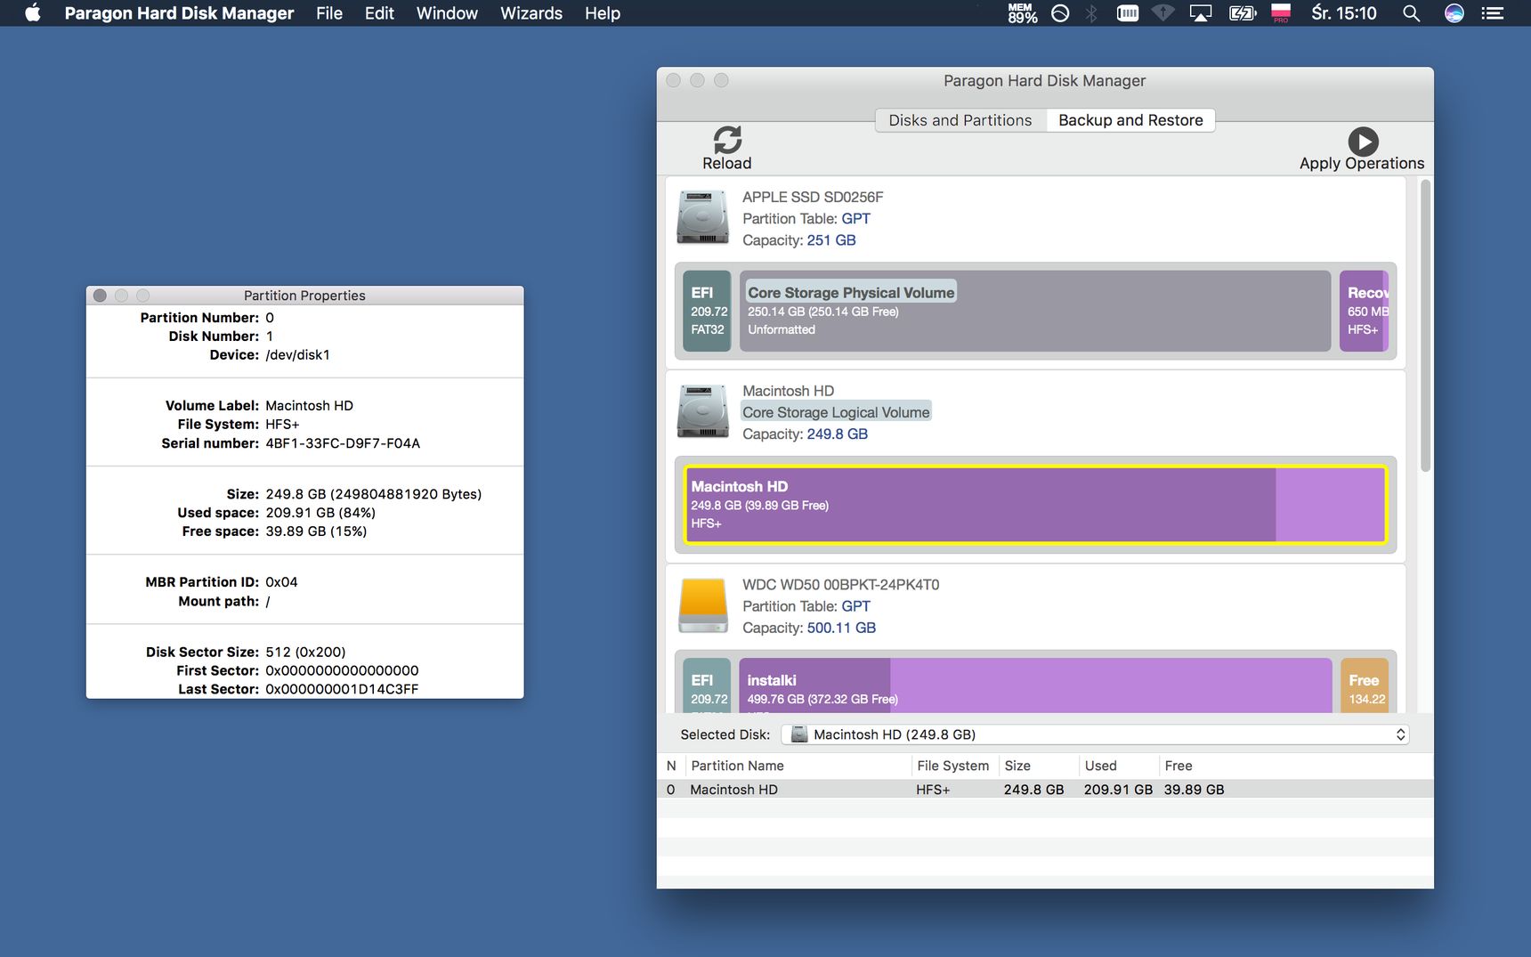Open the File menu
Viewport: 1531px width, 957px height.
click(329, 13)
